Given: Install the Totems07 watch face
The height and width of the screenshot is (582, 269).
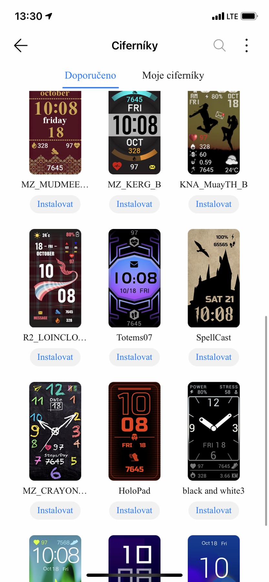Looking at the screenshot, I should click(134, 357).
